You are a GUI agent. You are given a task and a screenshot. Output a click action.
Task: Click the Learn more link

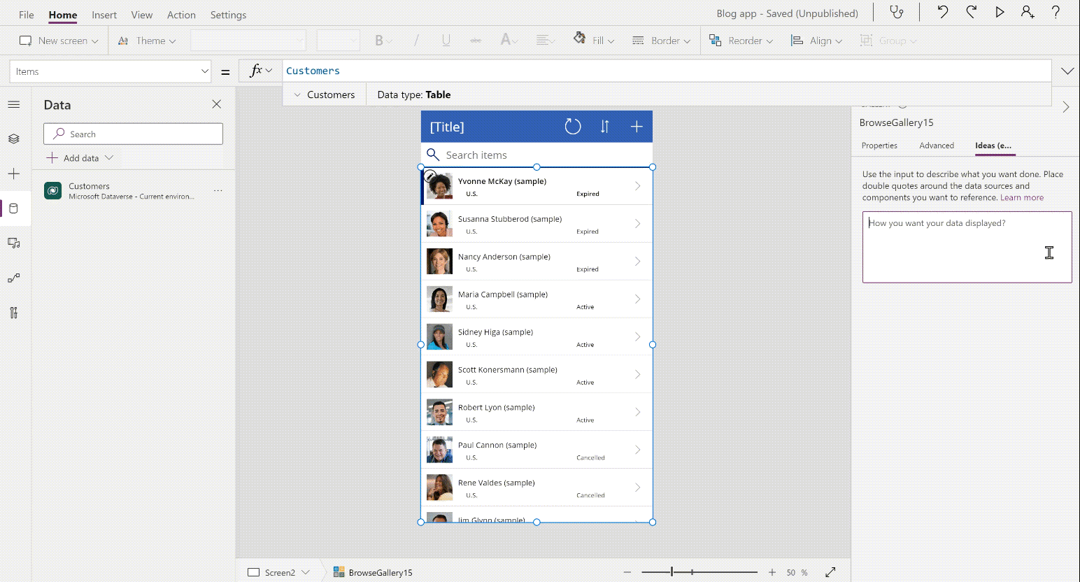(1022, 197)
